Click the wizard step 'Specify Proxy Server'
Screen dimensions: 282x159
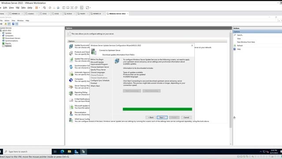[x=98, y=70]
